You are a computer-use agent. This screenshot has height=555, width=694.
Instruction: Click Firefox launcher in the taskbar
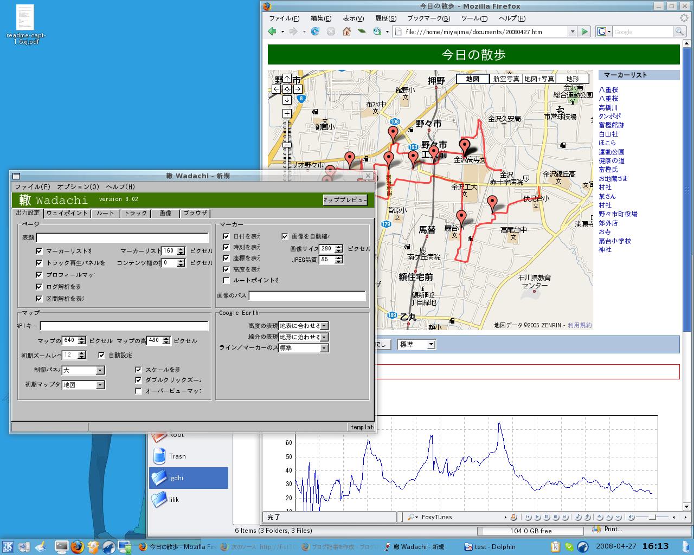tap(77, 546)
